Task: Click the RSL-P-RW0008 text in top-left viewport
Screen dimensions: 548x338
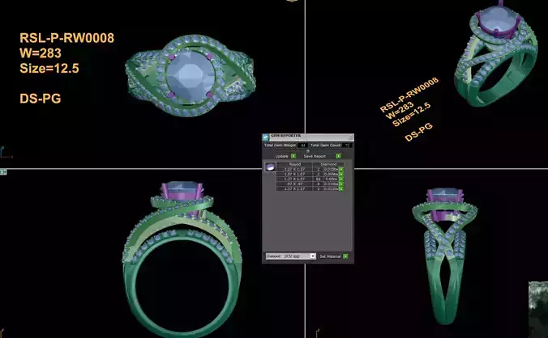Action: [66, 38]
